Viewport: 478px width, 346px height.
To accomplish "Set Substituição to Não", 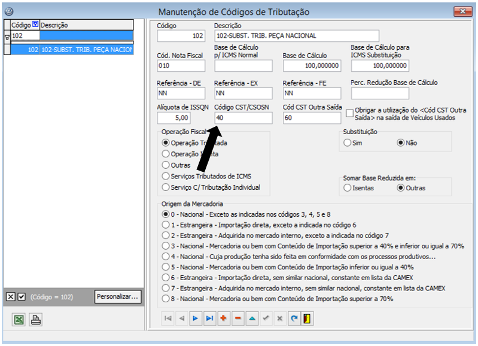I will pyautogui.click(x=400, y=143).
